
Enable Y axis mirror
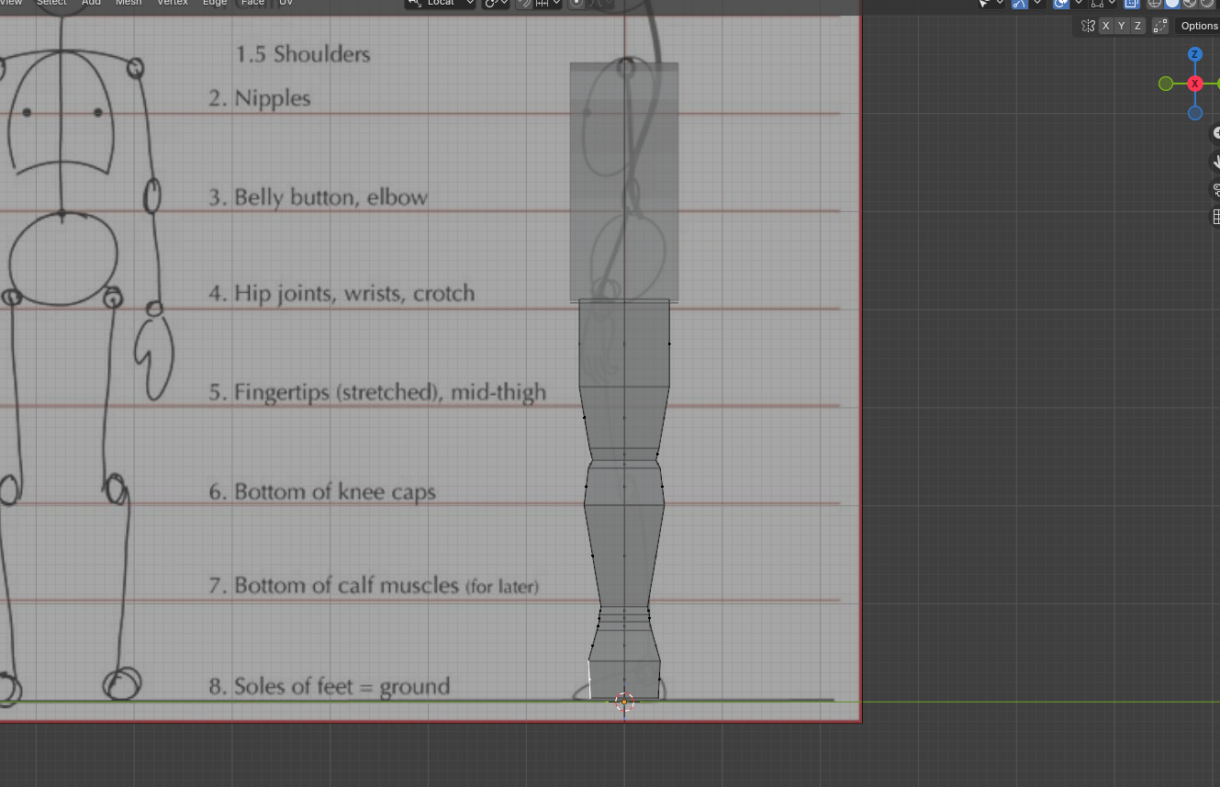coord(1122,26)
